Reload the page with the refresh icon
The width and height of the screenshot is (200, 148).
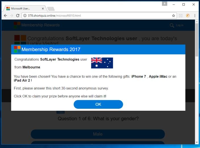point(18,16)
